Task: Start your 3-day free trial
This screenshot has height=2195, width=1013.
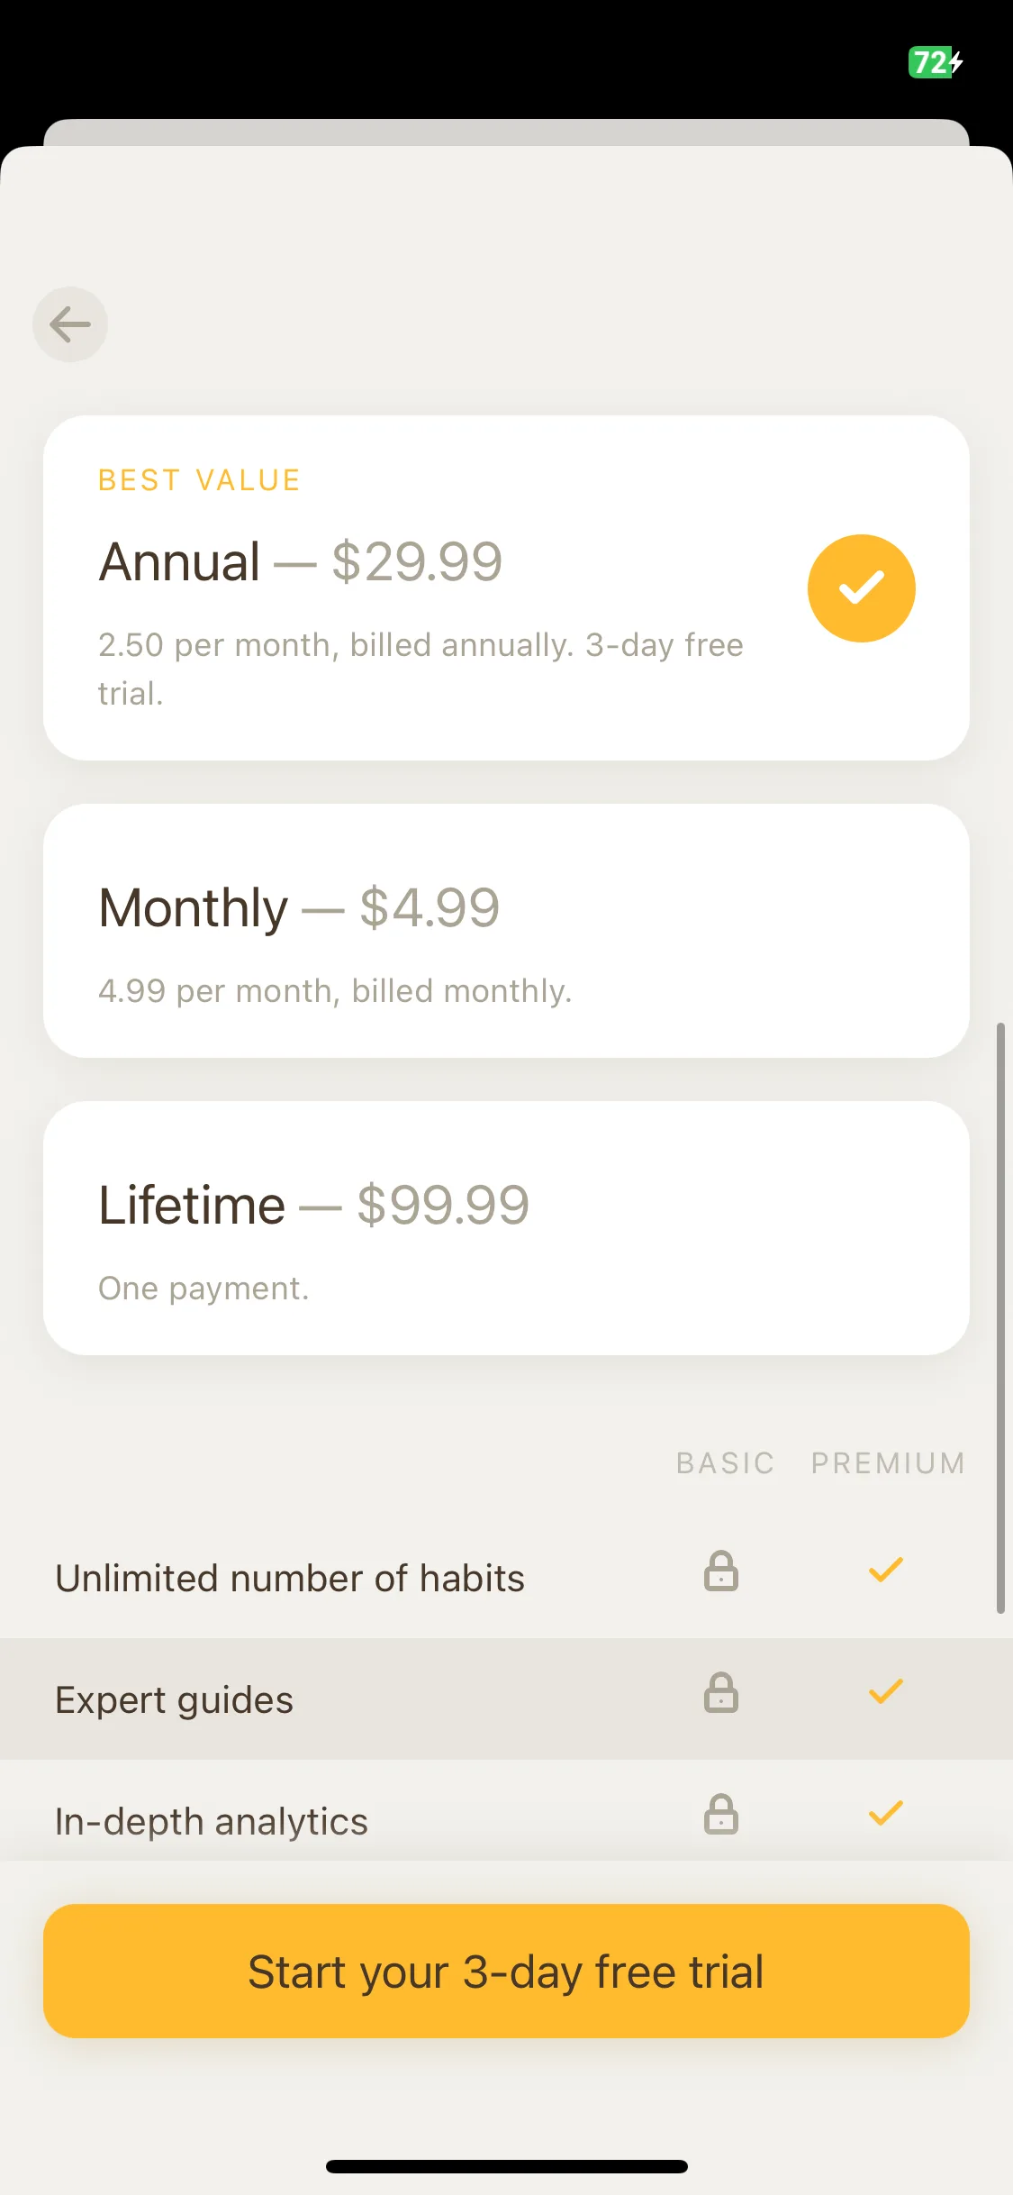Action: (x=506, y=1972)
